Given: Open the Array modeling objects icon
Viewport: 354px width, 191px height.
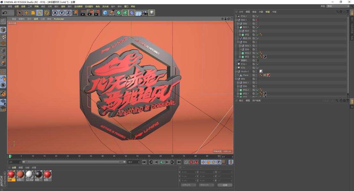Looking at the screenshot, I should point(125,13).
